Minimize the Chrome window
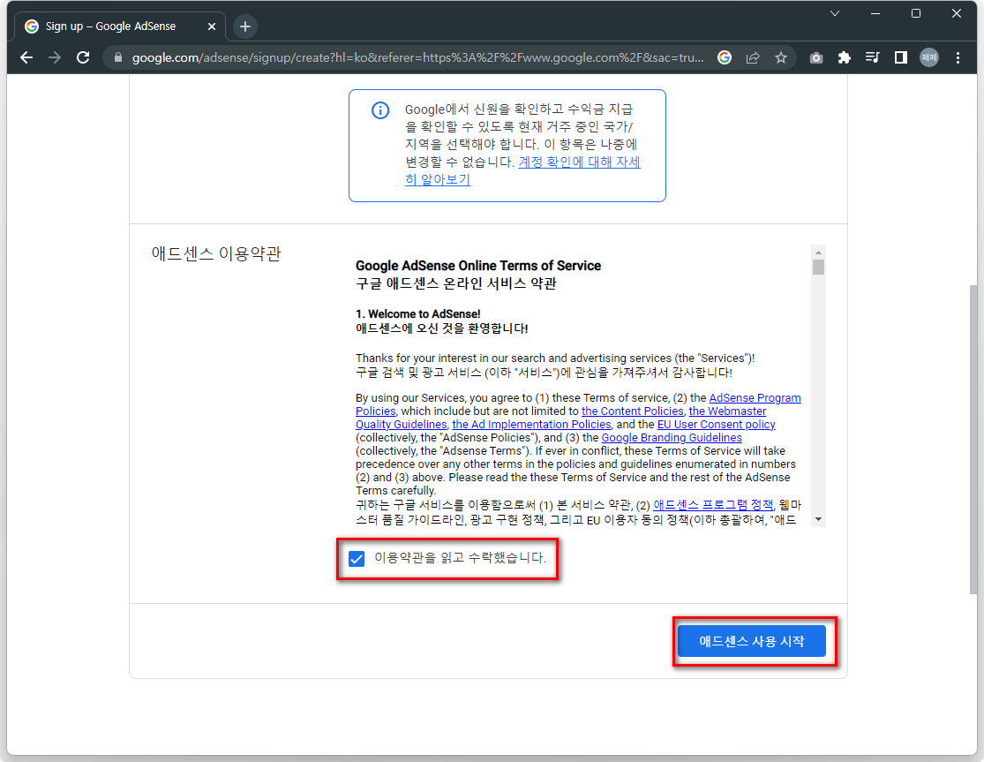Screen dimensions: 984x762 coord(875,13)
